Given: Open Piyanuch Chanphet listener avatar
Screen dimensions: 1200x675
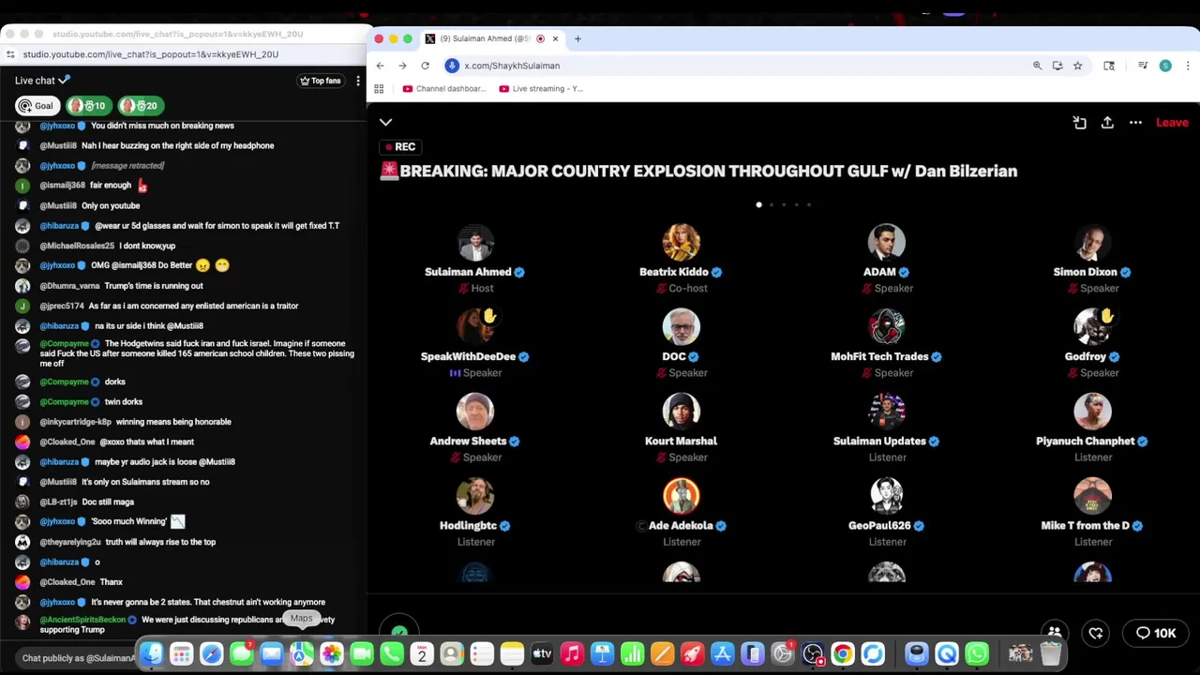Looking at the screenshot, I should coord(1092,411).
